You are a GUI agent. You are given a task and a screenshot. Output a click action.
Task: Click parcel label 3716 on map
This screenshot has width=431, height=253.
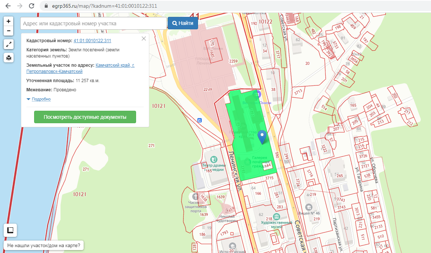310,173
